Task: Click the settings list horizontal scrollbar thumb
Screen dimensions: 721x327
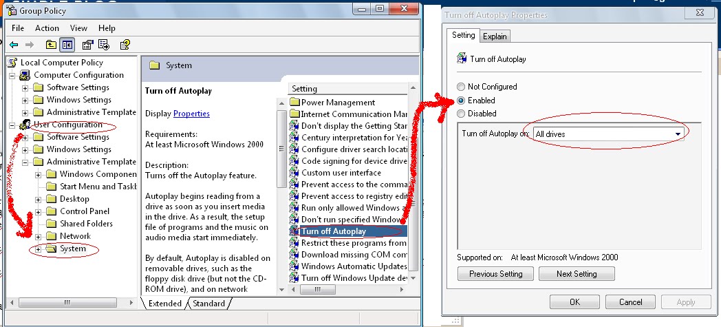Action: tap(316, 289)
